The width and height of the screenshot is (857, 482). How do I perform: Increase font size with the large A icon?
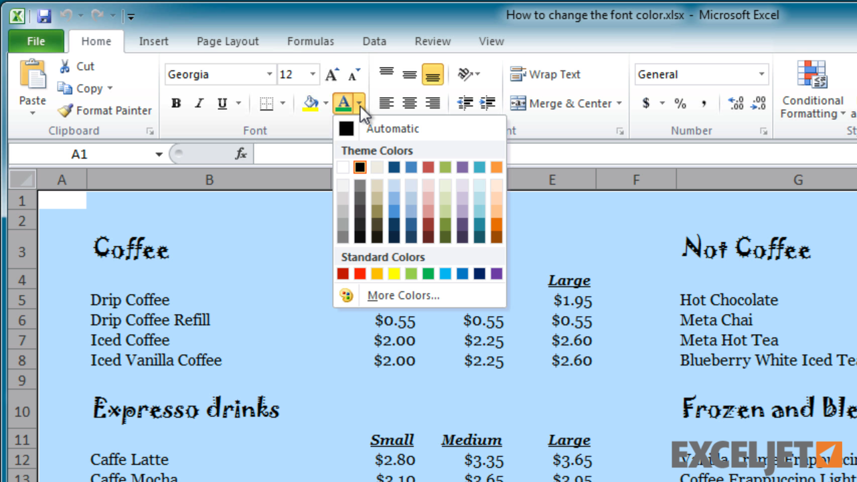[x=332, y=74]
